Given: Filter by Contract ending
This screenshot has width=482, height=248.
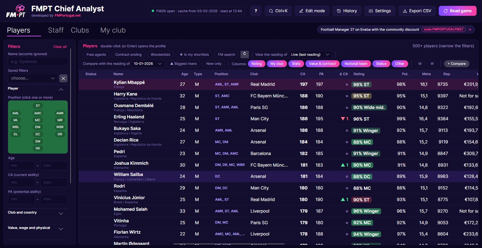Looking at the screenshot, I should pos(128,54).
